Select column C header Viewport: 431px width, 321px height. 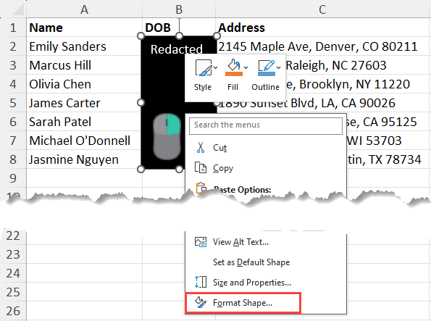tap(322, 9)
